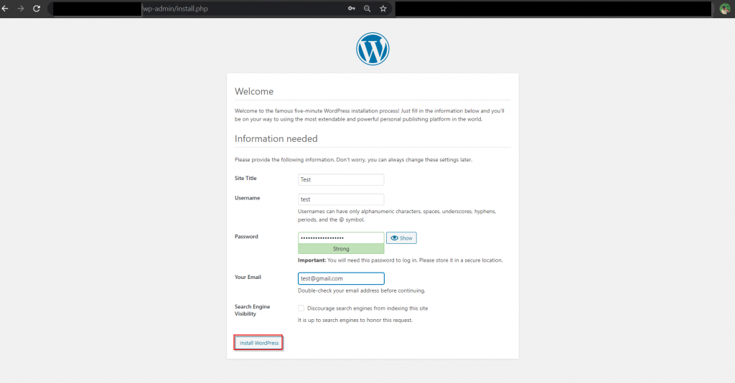735x383 pixels.
Task: Click the Site Title label
Action: point(245,179)
